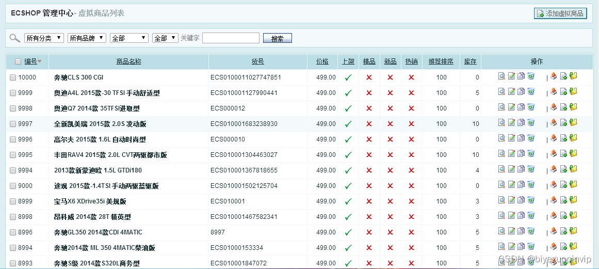
Task: Toggle the green 上架 checkmark for 奔驰CLS 300 CGI
Action: pos(348,77)
